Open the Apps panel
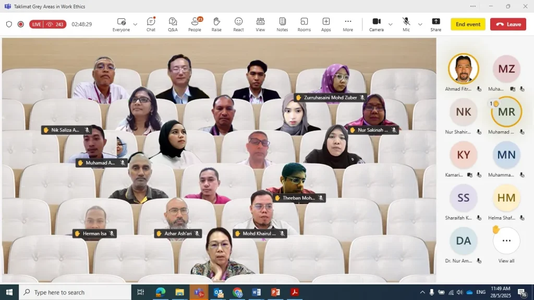This screenshot has width=534, height=300. [326, 24]
